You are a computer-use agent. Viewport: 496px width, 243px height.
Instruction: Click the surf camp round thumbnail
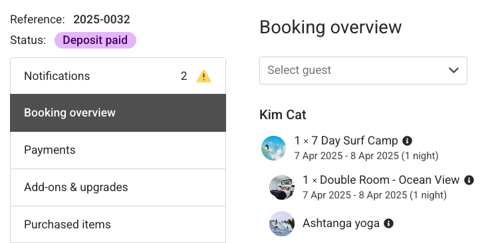pos(274,148)
